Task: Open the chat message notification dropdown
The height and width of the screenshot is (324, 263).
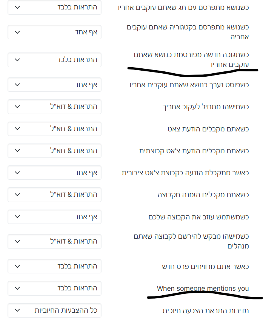Action: tap(54, 128)
